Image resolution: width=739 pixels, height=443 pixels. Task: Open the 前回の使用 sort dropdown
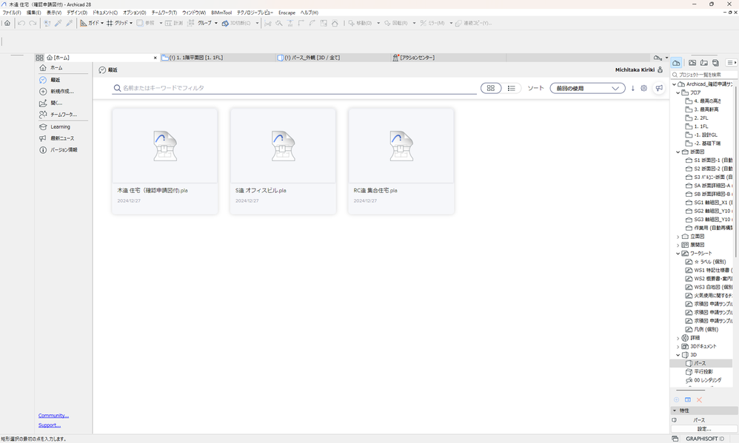coord(587,88)
